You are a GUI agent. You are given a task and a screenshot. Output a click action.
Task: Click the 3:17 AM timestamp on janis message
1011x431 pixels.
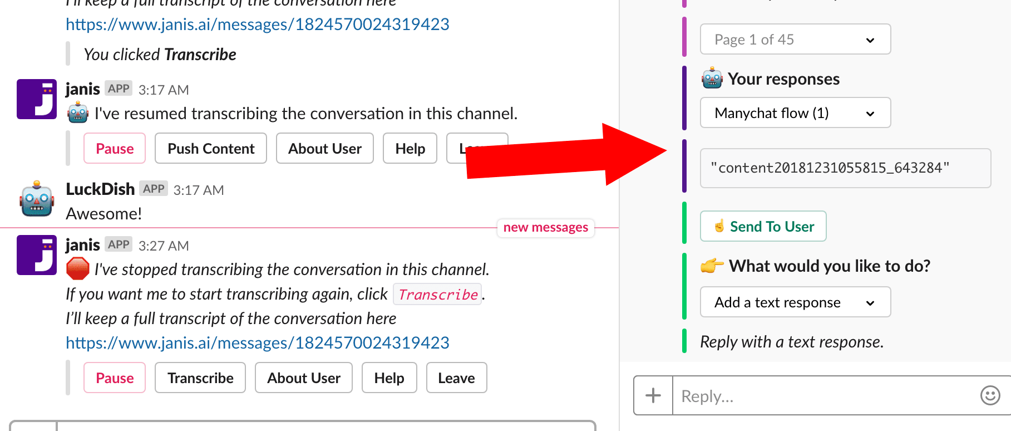(164, 90)
